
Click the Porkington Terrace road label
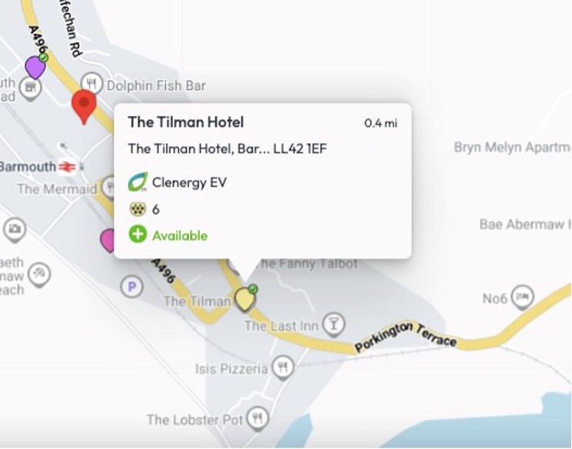click(x=405, y=336)
